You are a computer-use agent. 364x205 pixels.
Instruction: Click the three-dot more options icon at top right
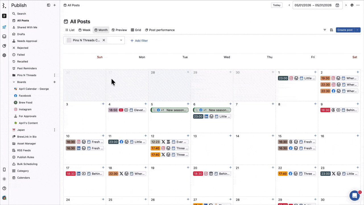coord(358,5)
